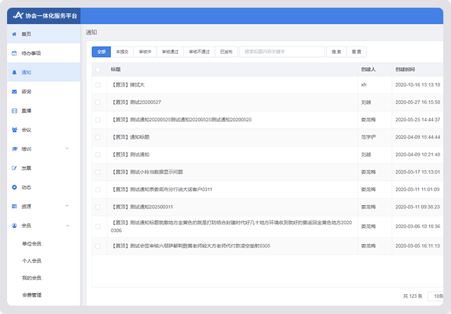
Task: Open the 10条 page size dropdown
Action: (x=436, y=296)
